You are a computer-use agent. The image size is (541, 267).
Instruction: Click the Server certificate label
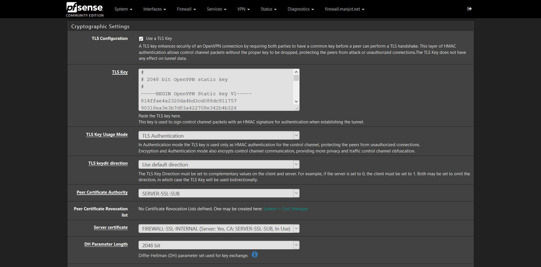pos(111,227)
